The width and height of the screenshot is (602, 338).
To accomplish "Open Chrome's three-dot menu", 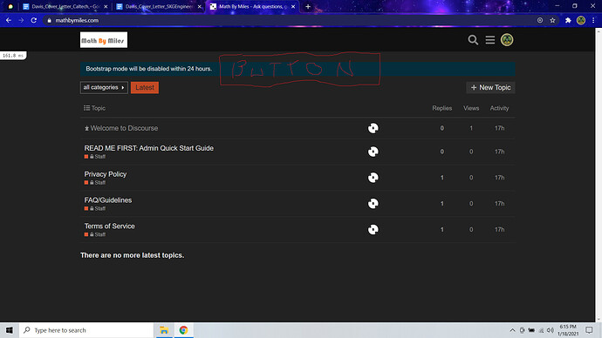I will (593, 20).
